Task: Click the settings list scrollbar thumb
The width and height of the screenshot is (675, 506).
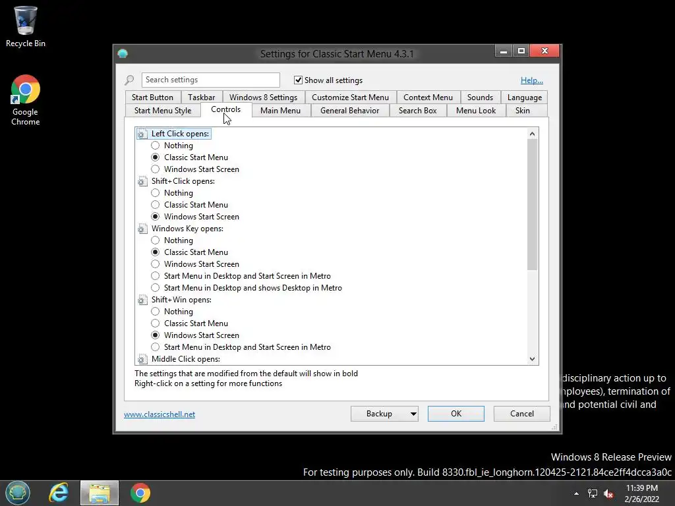Action: 532,205
